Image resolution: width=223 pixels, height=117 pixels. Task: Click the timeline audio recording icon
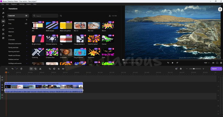tap(176, 69)
